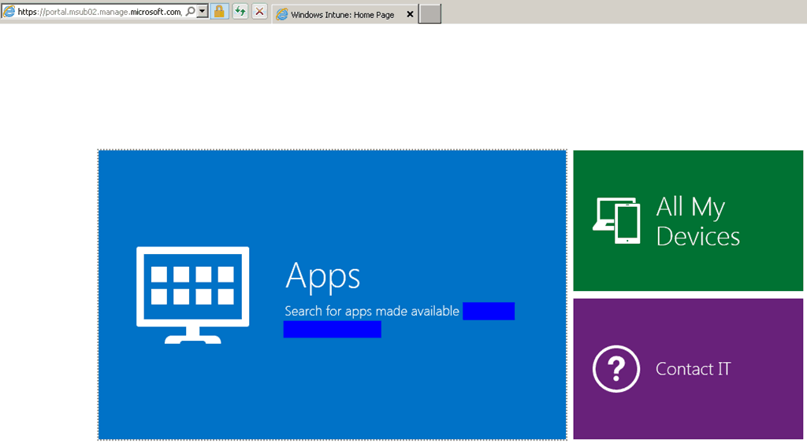Click the stop loading X icon
This screenshot has height=443, width=807.
point(259,11)
